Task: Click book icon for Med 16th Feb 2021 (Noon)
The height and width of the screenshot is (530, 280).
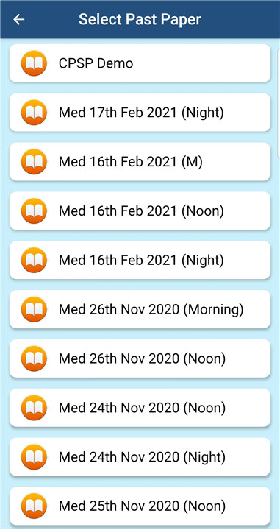Action: 34,211
